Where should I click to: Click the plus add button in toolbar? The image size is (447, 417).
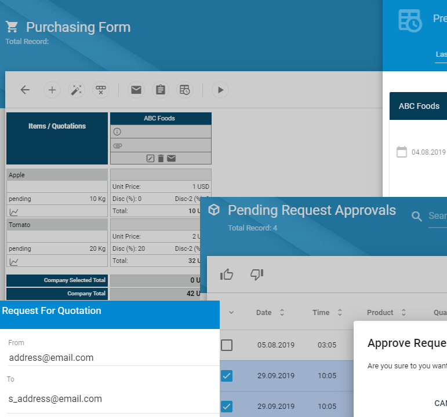52,90
